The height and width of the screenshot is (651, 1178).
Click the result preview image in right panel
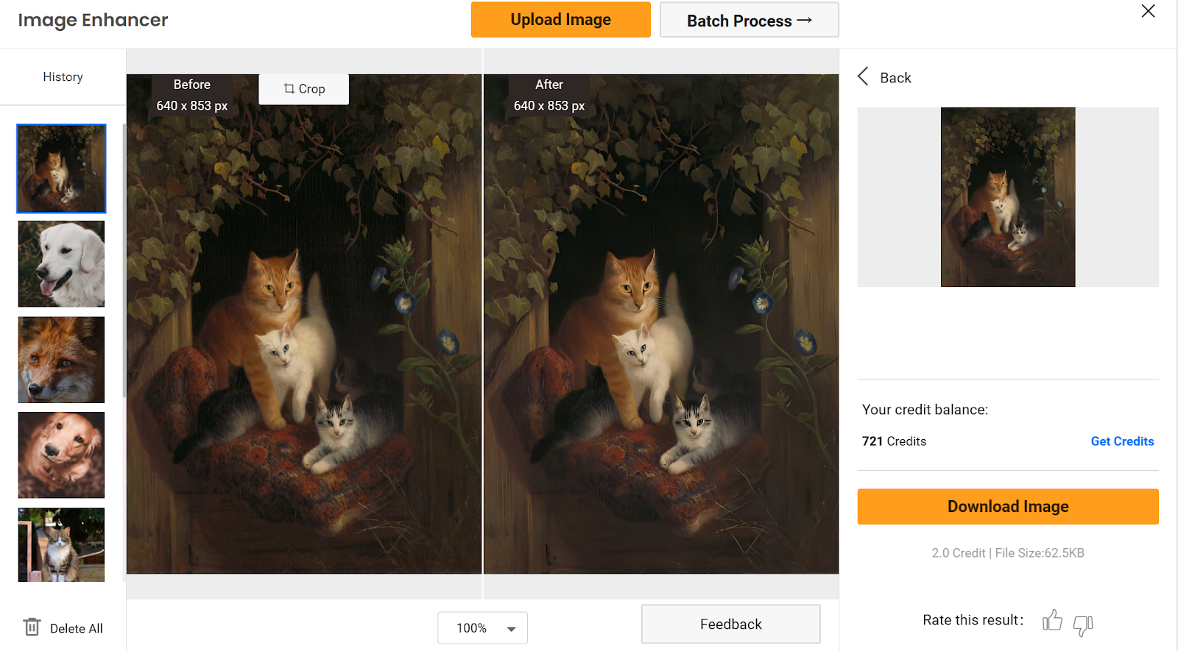pyautogui.click(x=1007, y=197)
